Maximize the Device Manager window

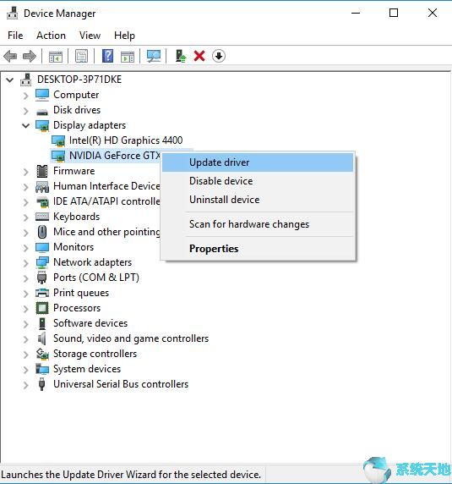pos(394,13)
